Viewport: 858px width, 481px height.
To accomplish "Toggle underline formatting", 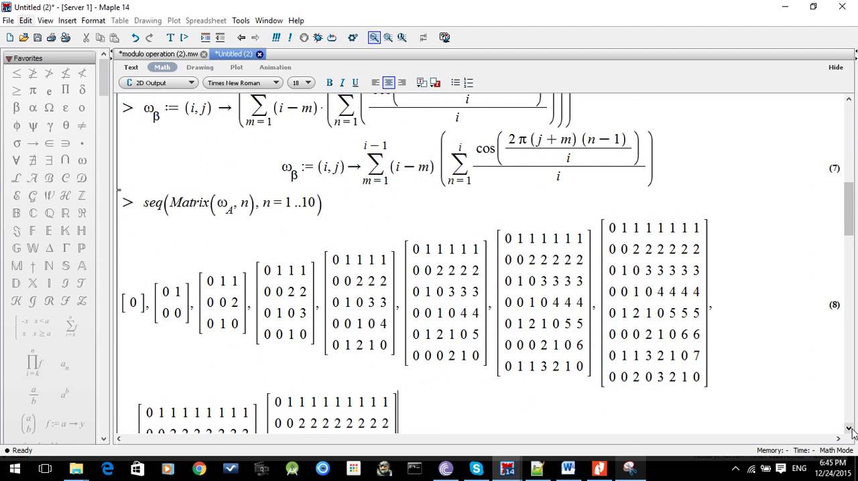I will pyautogui.click(x=355, y=83).
